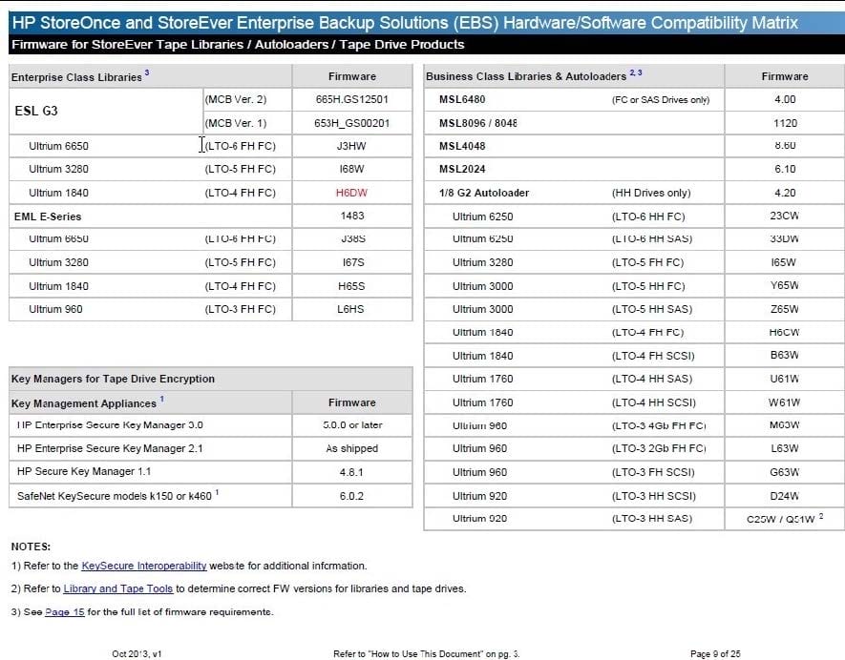Click the 665H.GS12501 firmware value
845x660 pixels.
[351, 99]
